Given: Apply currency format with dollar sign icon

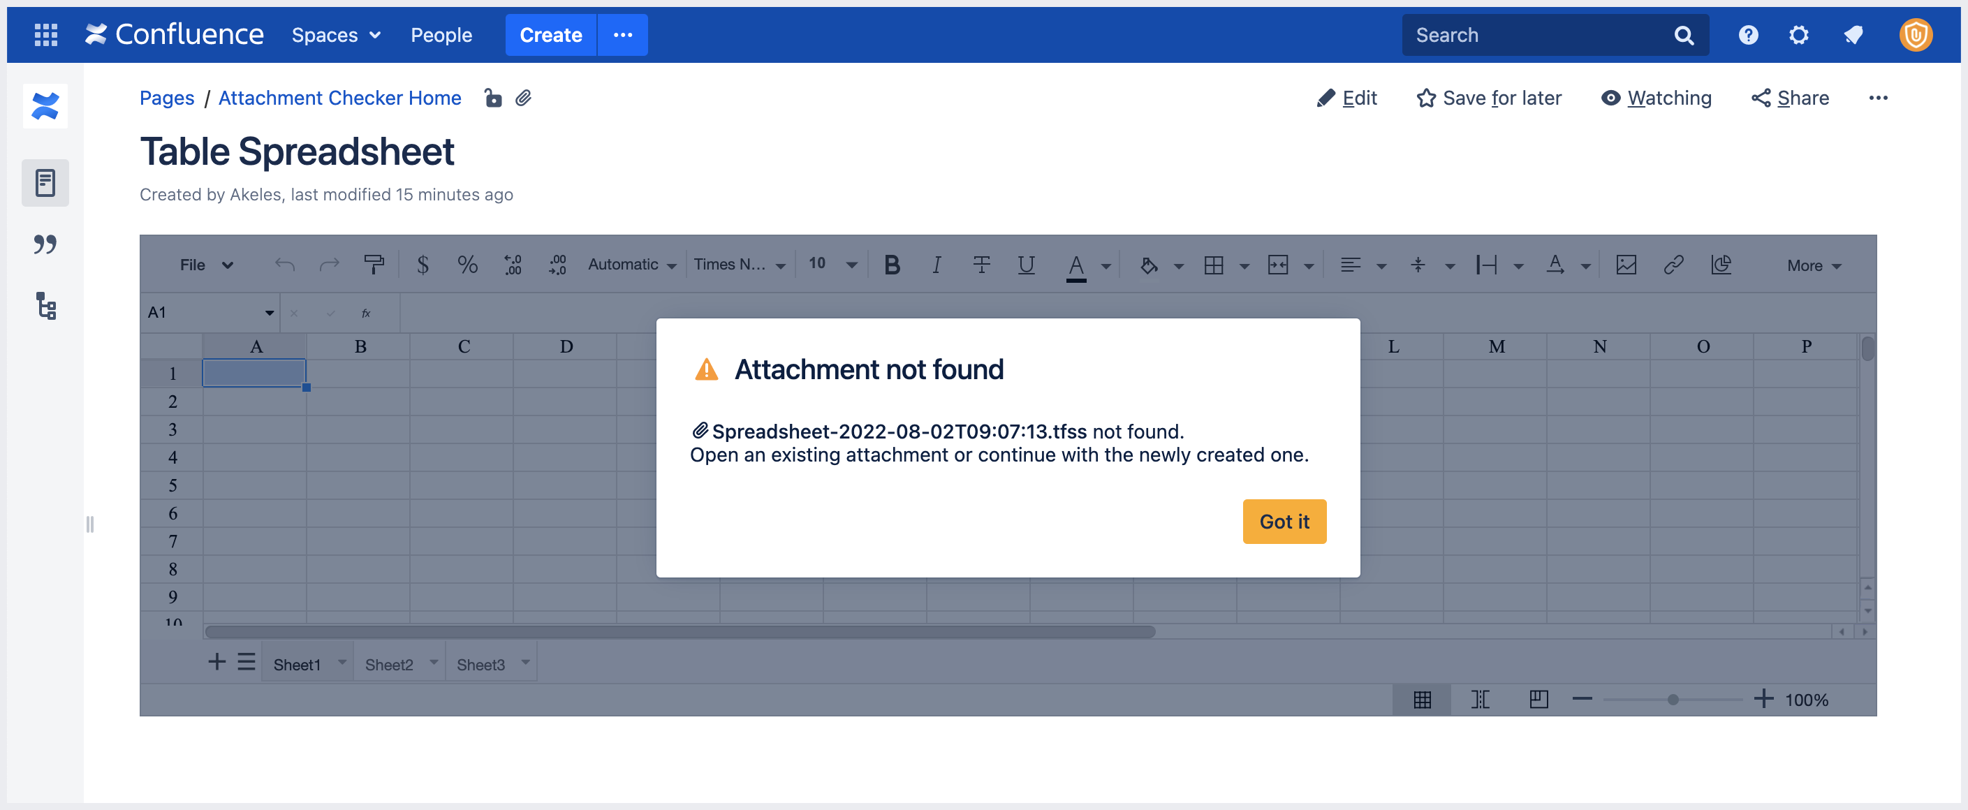Looking at the screenshot, I should [x=423, y=265].
